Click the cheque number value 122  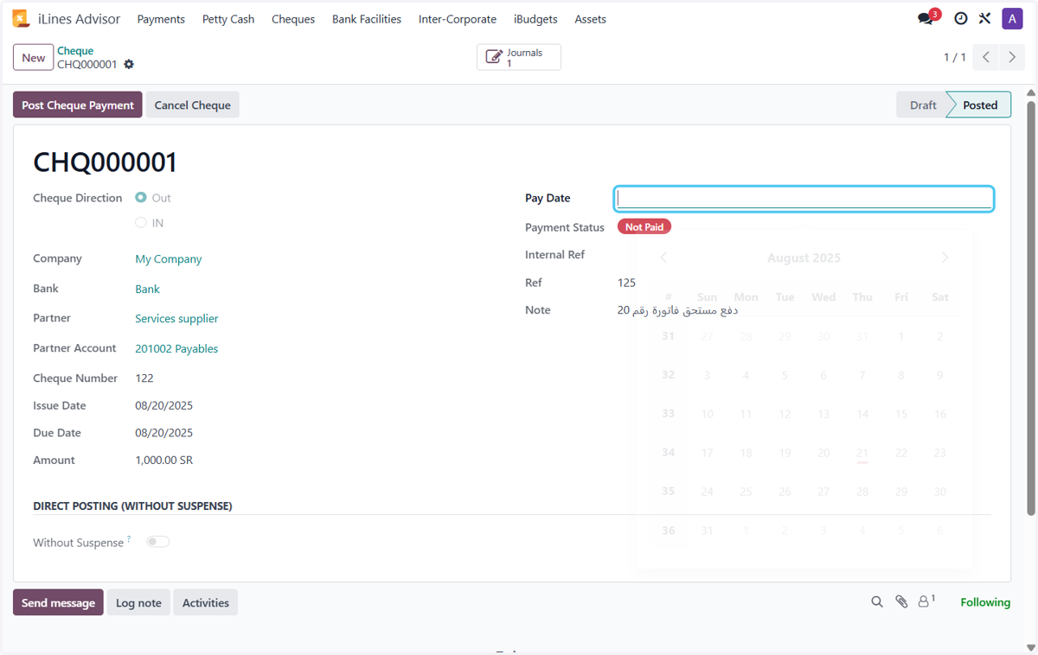tap(144, 378)
